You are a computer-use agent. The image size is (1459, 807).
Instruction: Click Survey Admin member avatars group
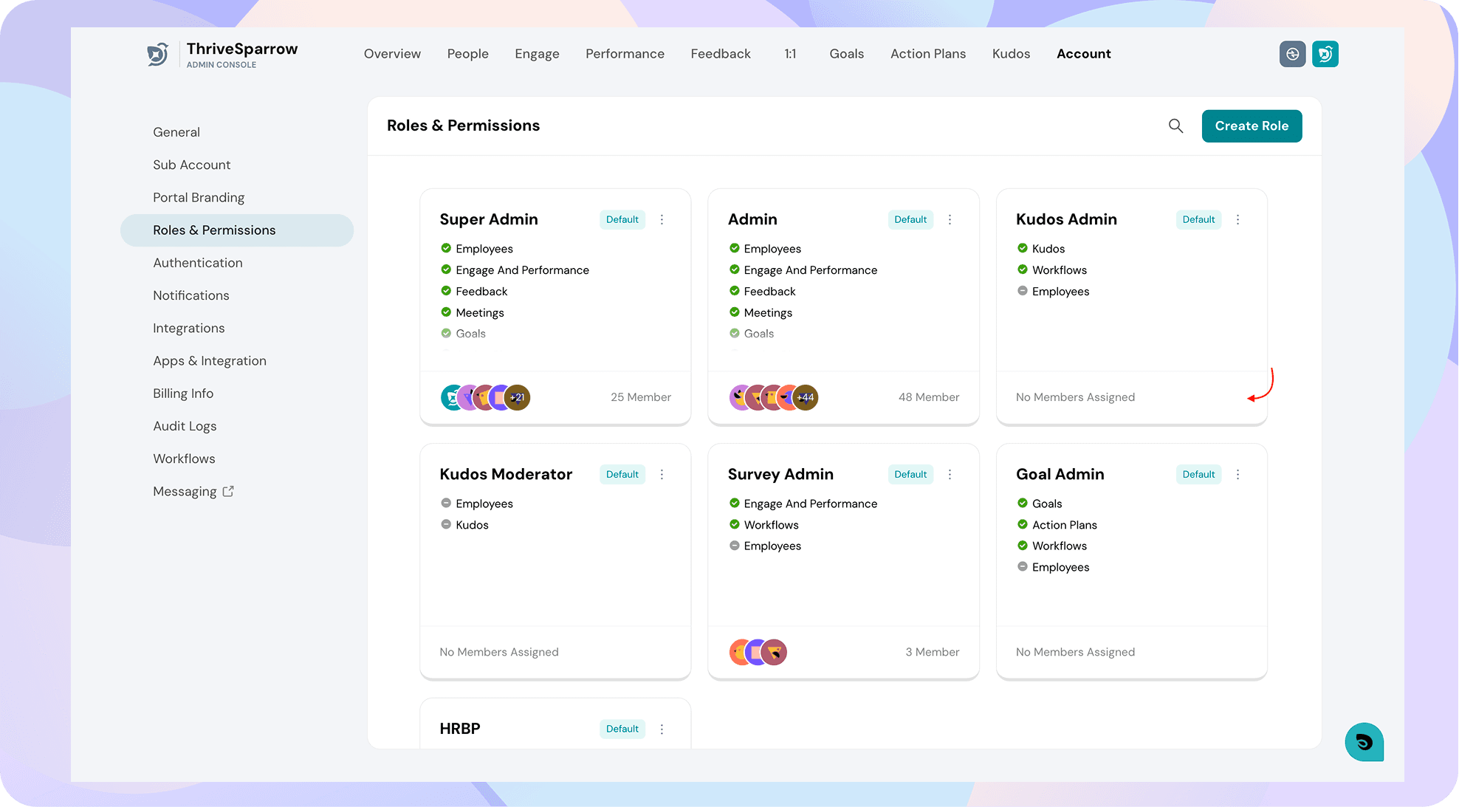coord(758,652)
